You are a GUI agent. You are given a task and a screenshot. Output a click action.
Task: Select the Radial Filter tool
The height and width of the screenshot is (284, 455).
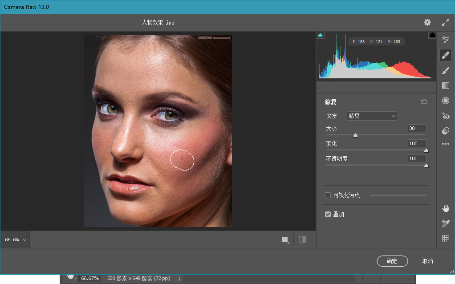coord(445,101)
